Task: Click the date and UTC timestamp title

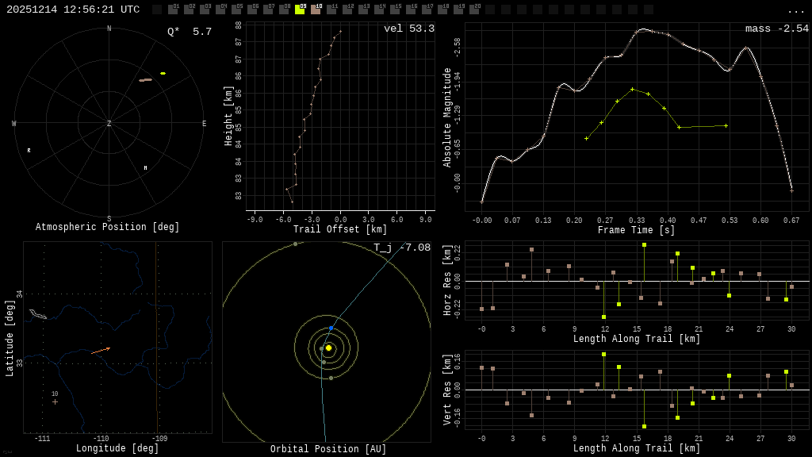Action: point(73,10)
